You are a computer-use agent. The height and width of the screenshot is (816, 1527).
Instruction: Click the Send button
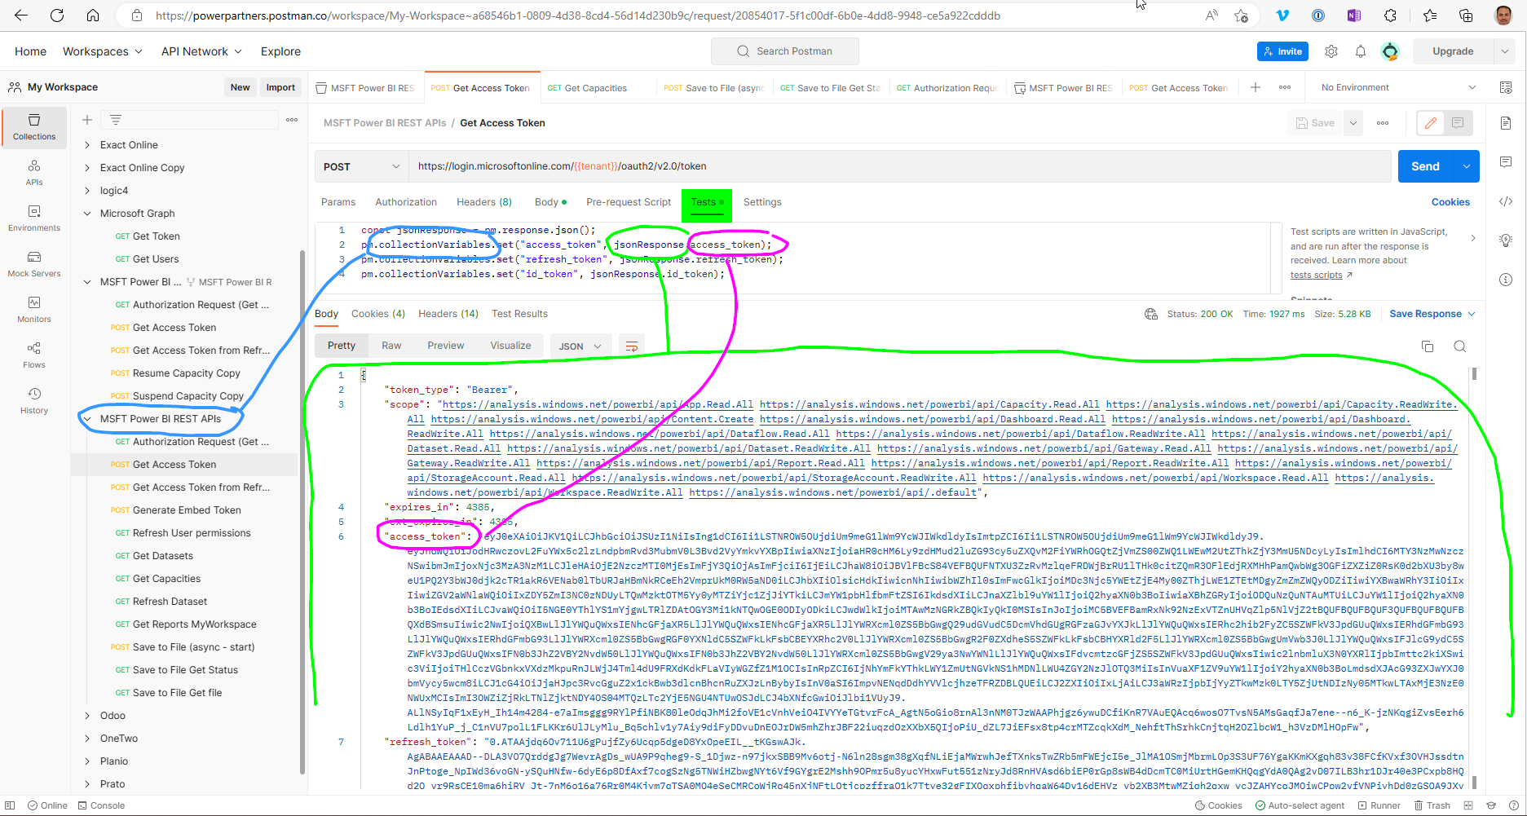pos(1426,166)
